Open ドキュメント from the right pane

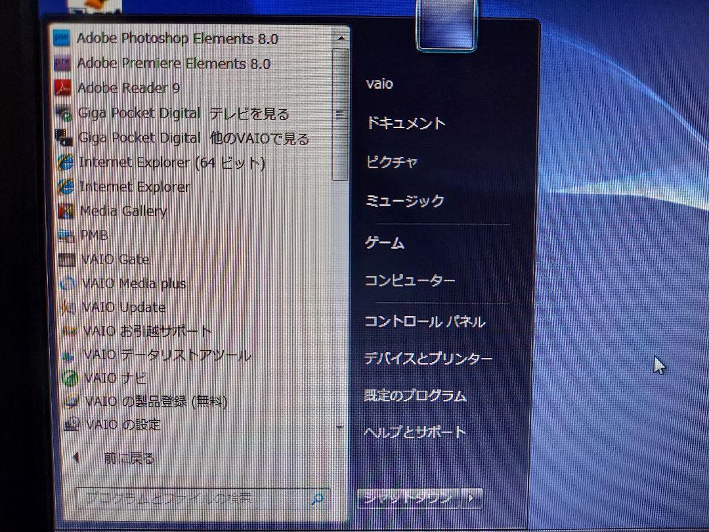tap(406, 123)
